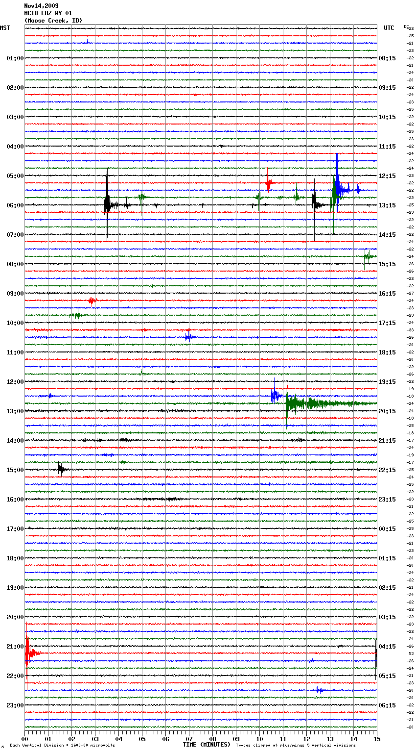Click the traces clipped footnote text
This screenshot has width=416, height=752.
click(296, 745)
